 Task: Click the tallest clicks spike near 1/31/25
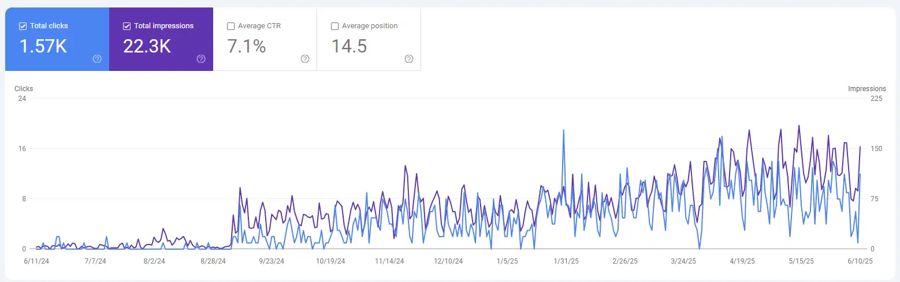563,131
